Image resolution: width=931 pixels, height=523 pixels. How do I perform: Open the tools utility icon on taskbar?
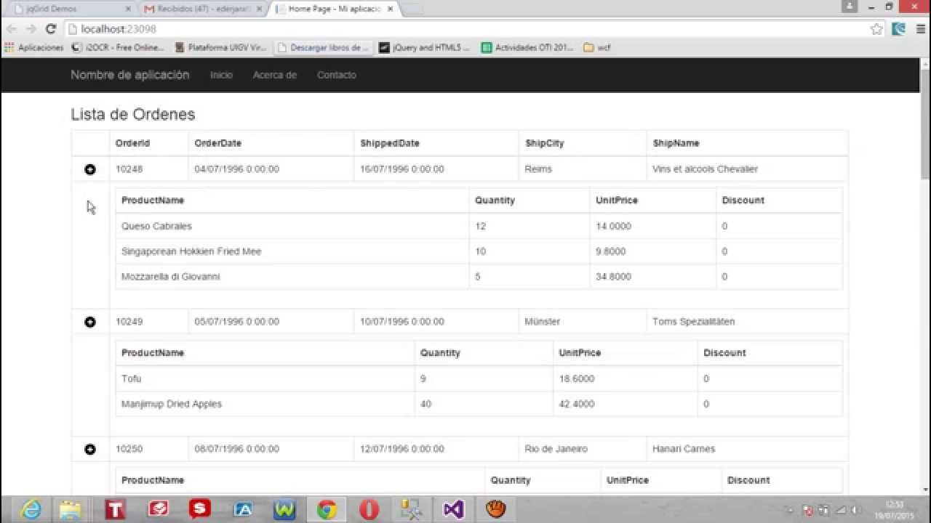(x=411, y=509)
